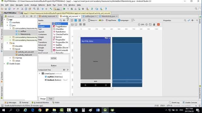This screenshot has height=113, width=202.
Task: Select Layouts palette category
Action: pos(41,32)
